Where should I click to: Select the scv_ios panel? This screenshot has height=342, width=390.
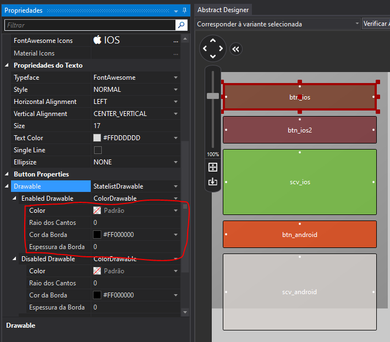click(300, 182)
